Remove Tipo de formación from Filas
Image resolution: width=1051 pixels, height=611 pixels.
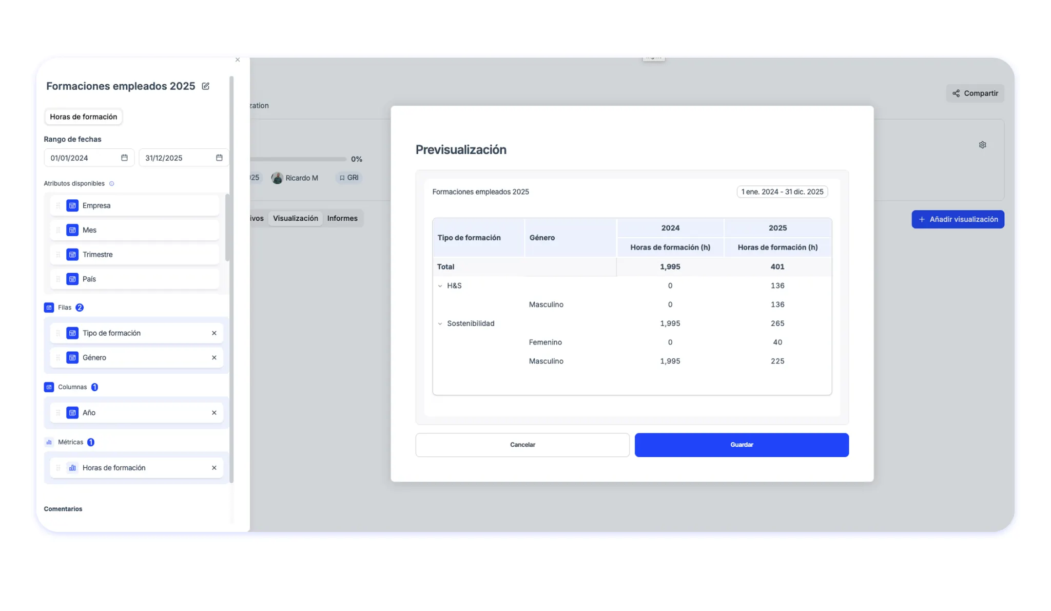click(214, 333)
